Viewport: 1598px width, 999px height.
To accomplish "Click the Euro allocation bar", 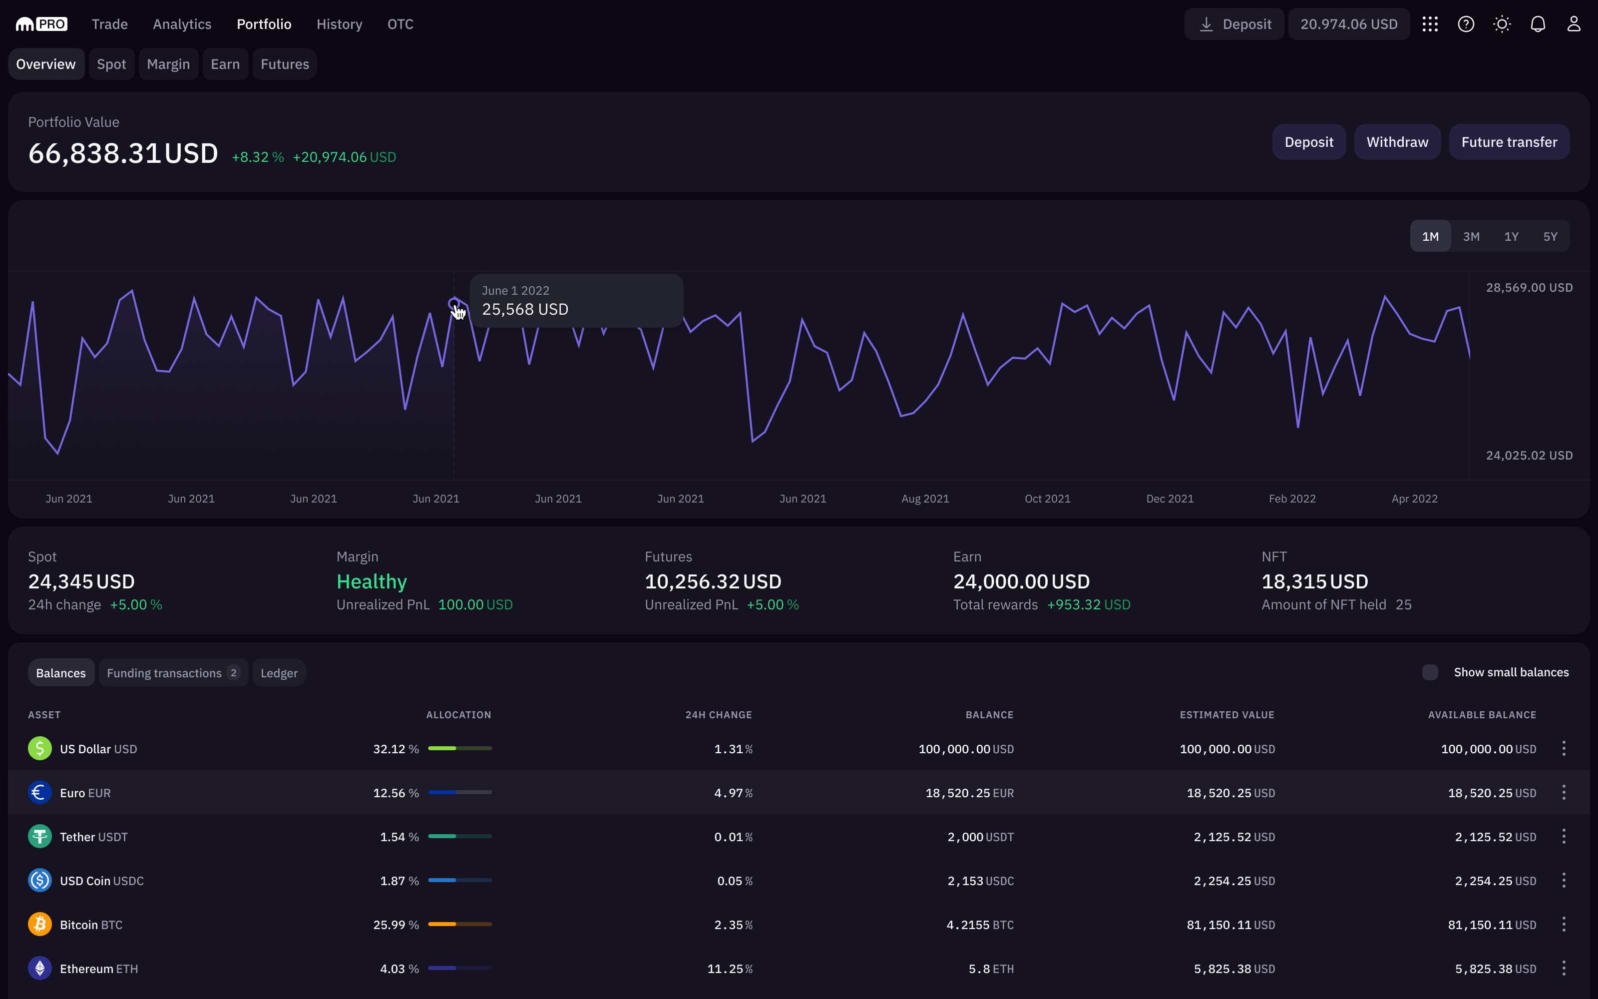I will pos(460,792).
